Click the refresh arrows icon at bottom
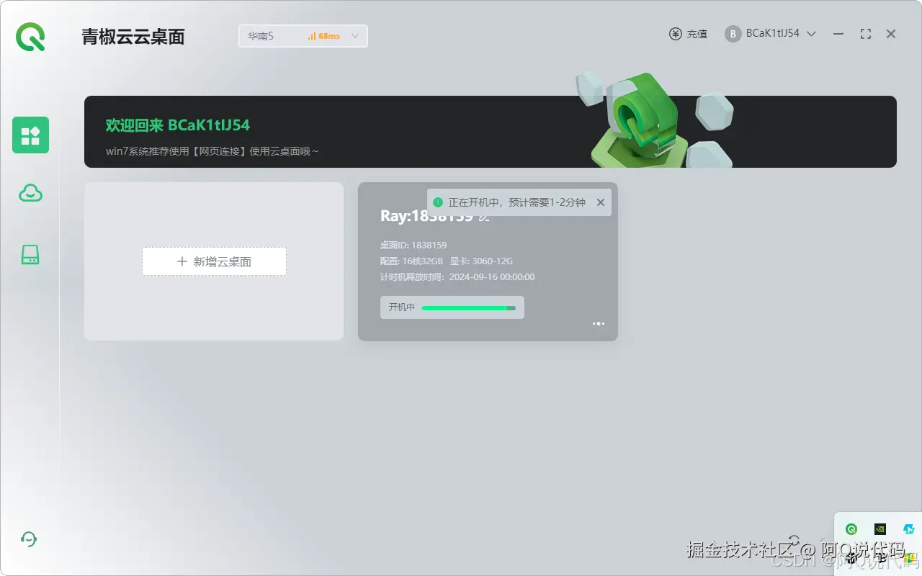Image resolution: width=922 pixels, height=576 pixels. click(795, 539)
